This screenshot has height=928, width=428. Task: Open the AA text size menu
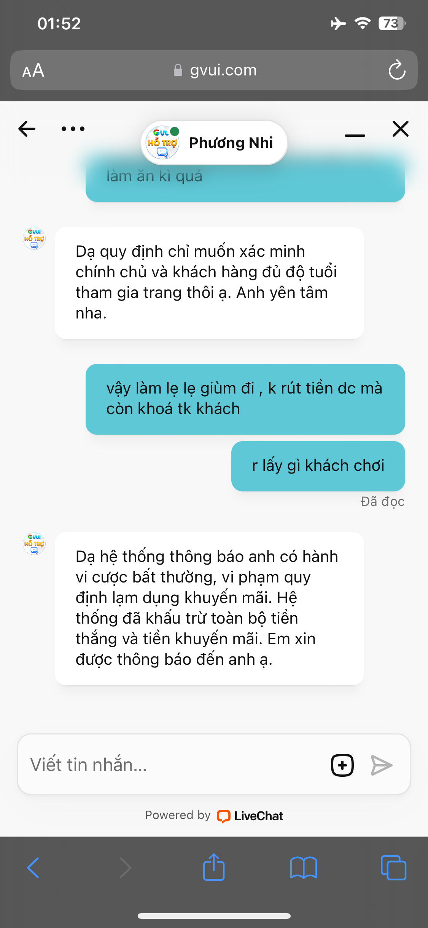tap(33, 70)
